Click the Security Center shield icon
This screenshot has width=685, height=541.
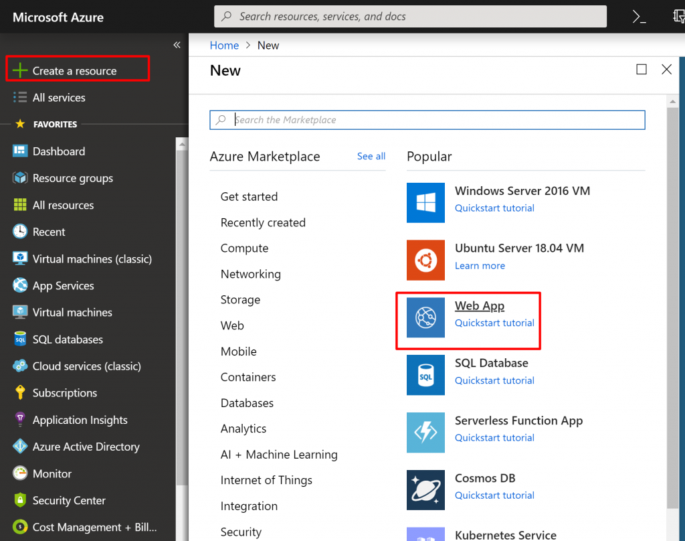20,500
